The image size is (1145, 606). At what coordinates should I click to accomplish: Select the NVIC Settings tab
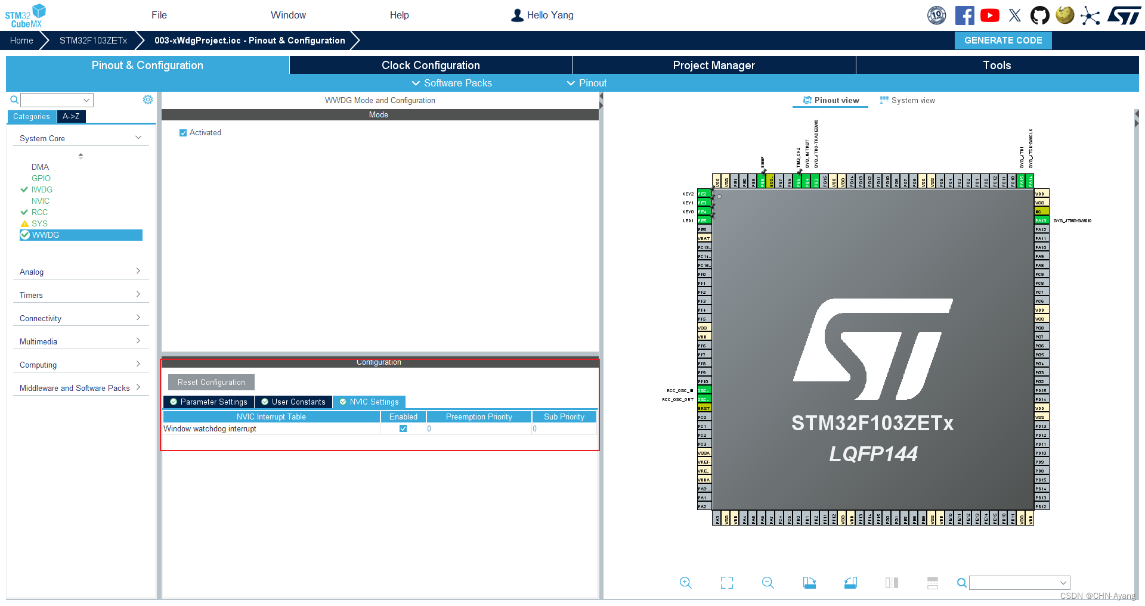pos(369,402)
